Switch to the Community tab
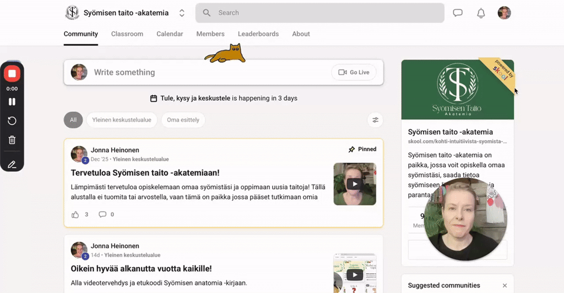This screenshot has width=564, height=293. click(80, 34)
